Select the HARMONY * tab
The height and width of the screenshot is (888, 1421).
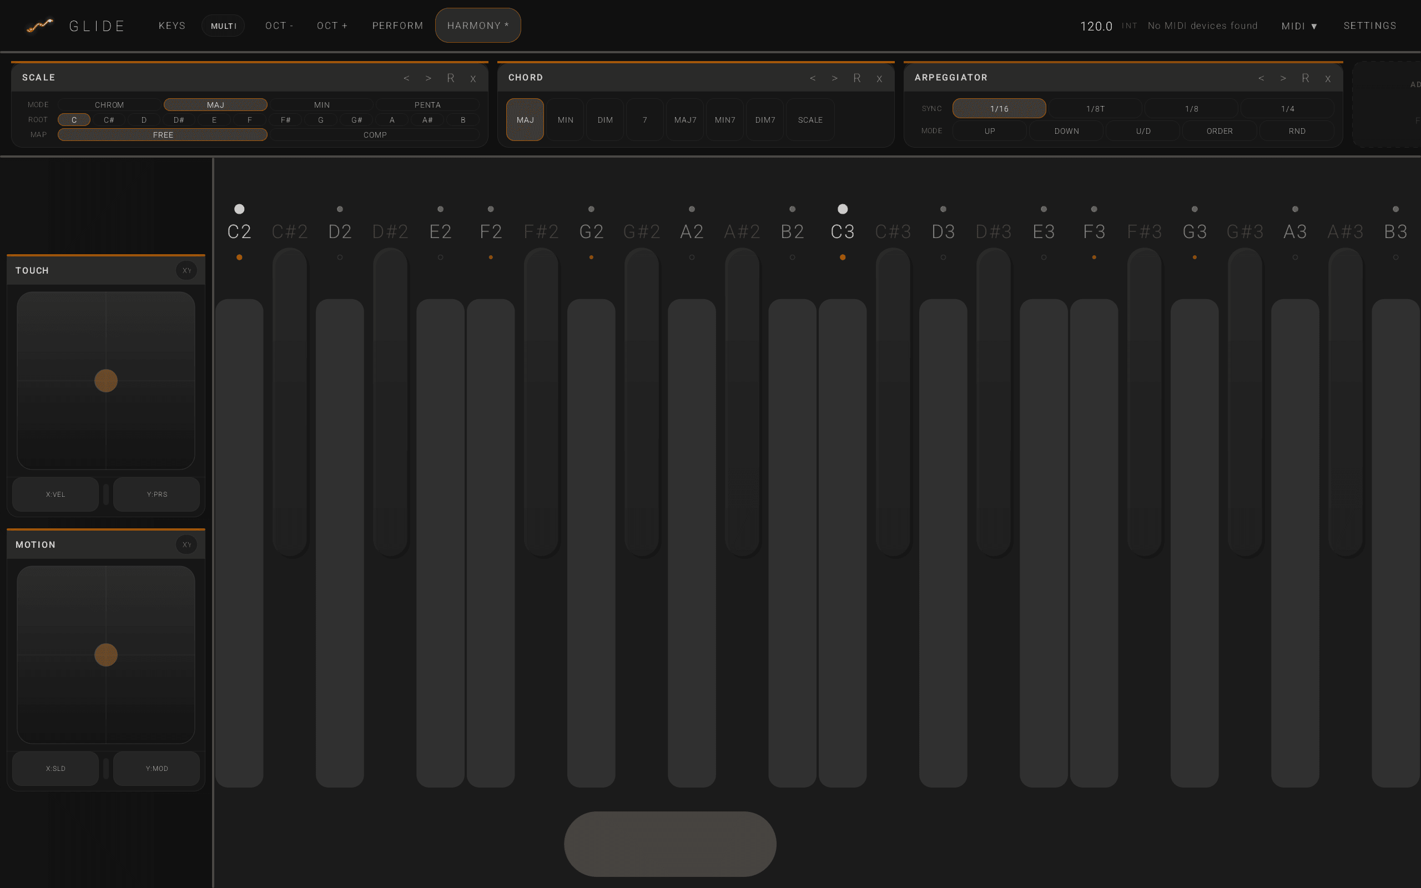pos(478,26)
